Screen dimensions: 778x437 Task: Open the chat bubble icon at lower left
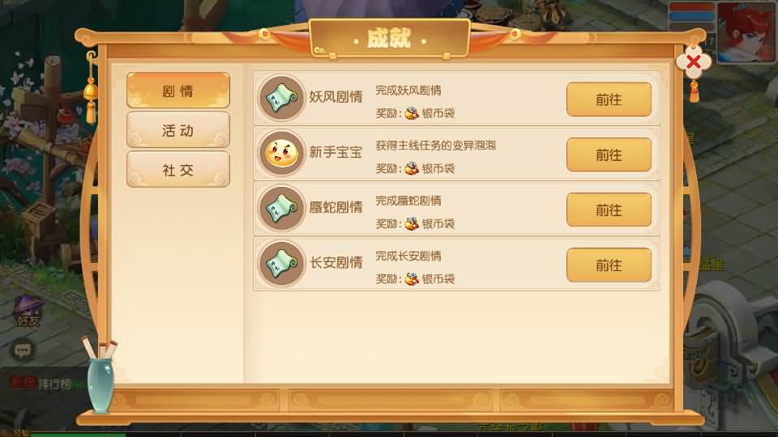pos(23,350)
